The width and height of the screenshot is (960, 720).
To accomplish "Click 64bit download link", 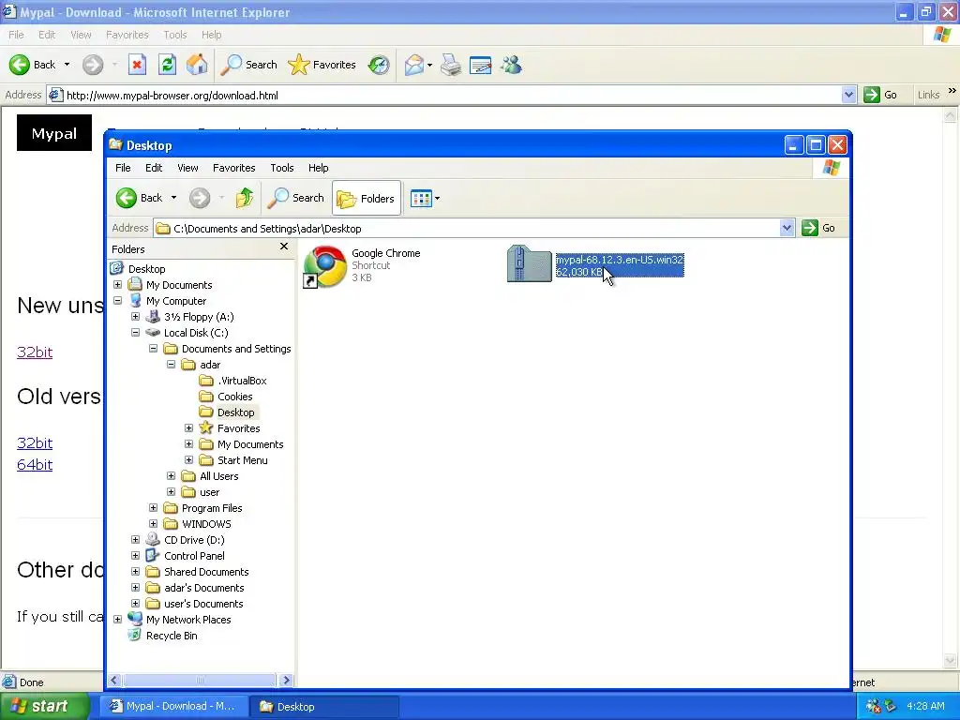I will point(35,465).
